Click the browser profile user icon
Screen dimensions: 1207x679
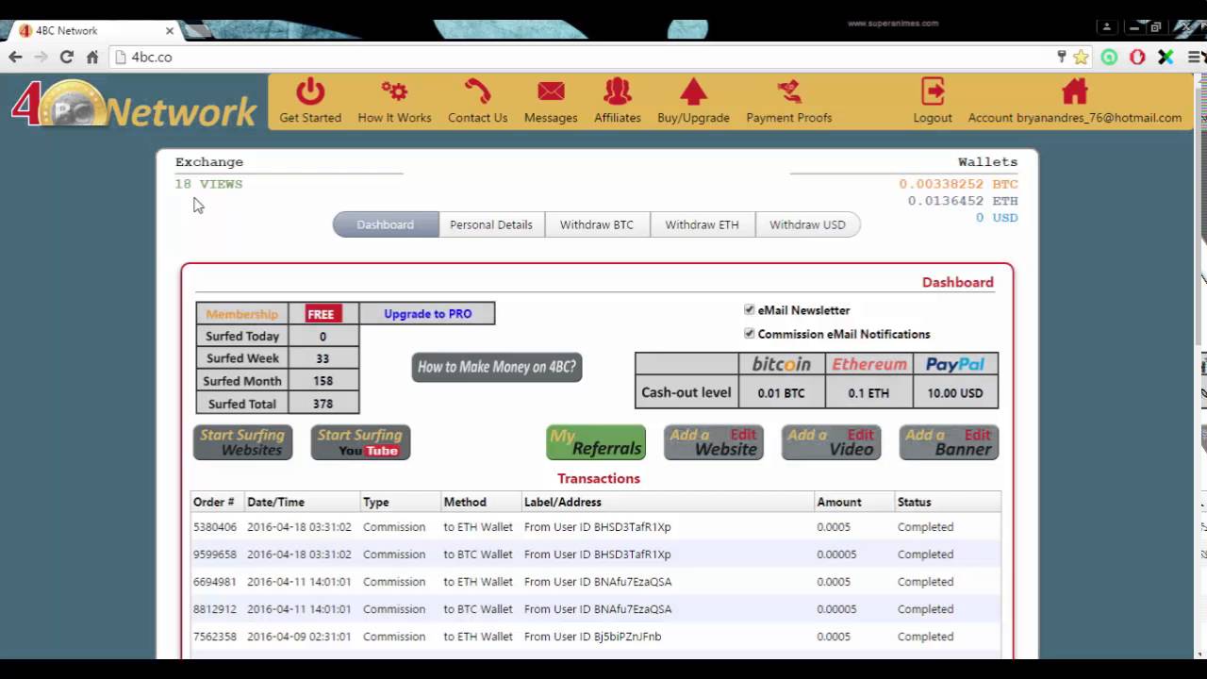pyautogui.click(x=1107, y=27)
